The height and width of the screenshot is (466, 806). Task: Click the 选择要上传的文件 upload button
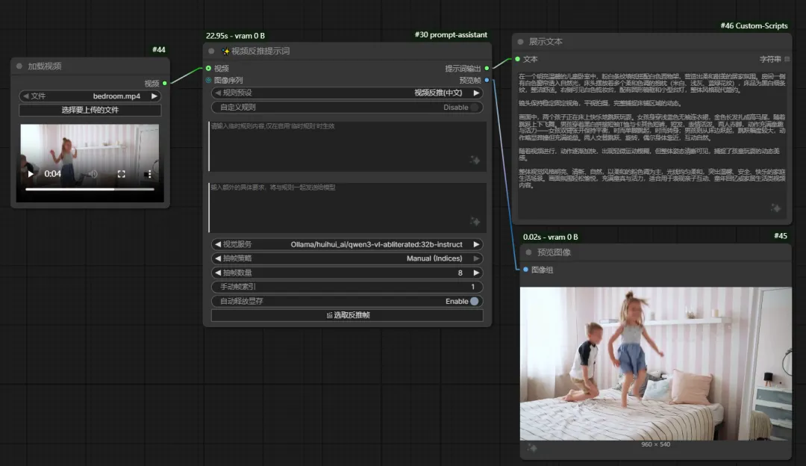pos(90,110)
